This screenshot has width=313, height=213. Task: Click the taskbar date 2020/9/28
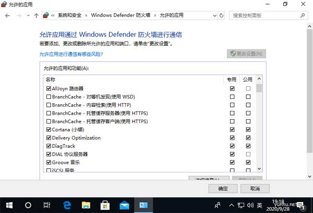(x=278, y=209)
